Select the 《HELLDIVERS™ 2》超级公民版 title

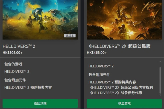pos(119,46)
